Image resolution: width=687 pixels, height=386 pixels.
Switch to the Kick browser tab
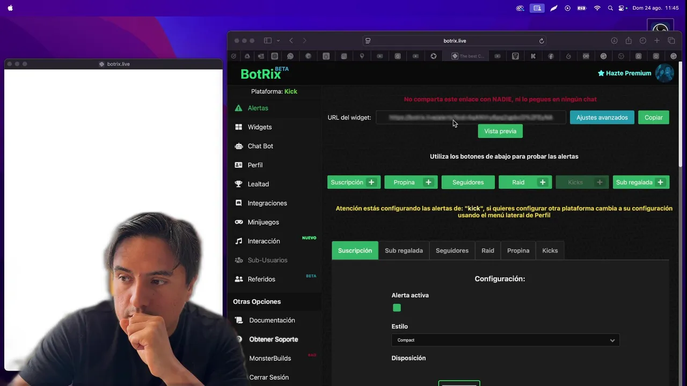click(533, 56)
